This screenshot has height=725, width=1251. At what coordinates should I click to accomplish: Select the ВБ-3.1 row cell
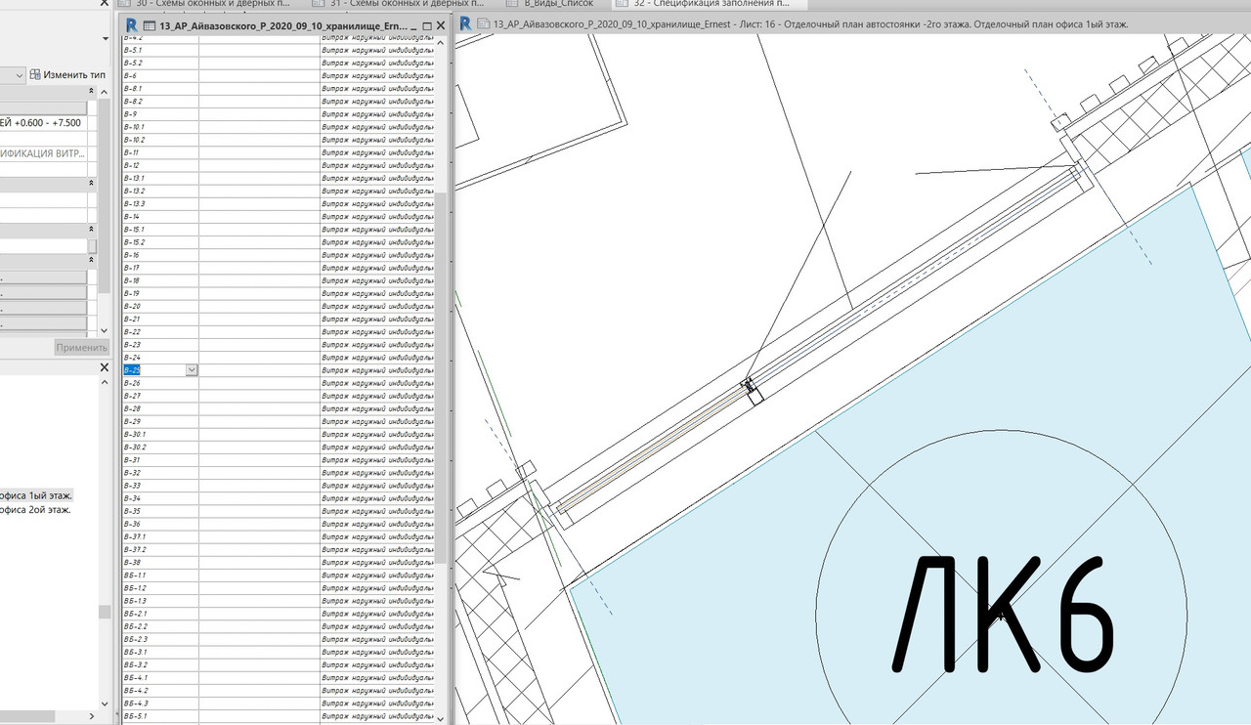160,652
